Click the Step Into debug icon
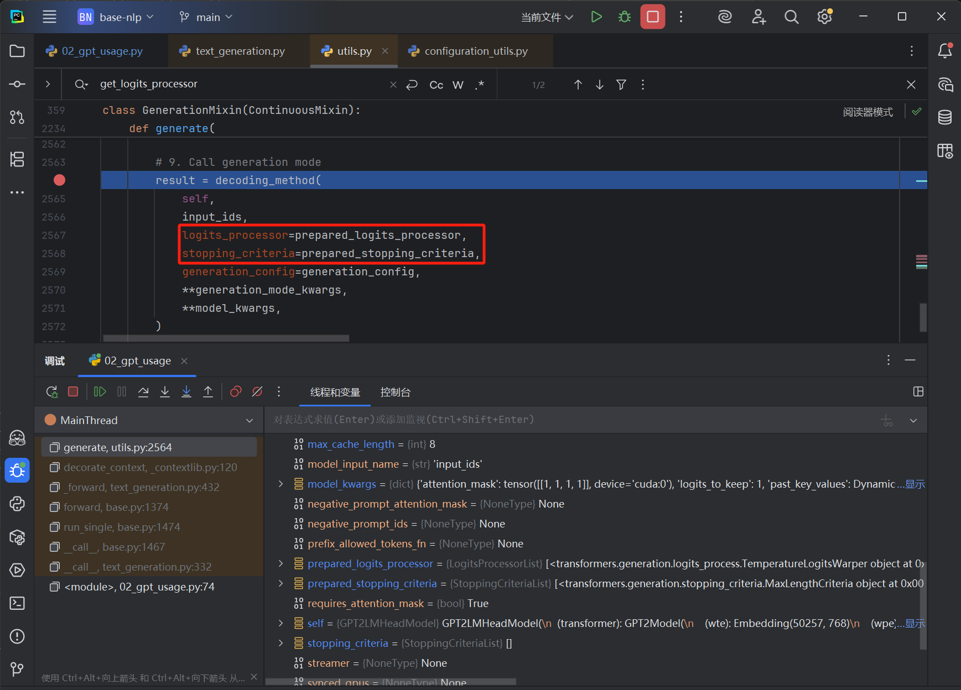 [165, 392]
